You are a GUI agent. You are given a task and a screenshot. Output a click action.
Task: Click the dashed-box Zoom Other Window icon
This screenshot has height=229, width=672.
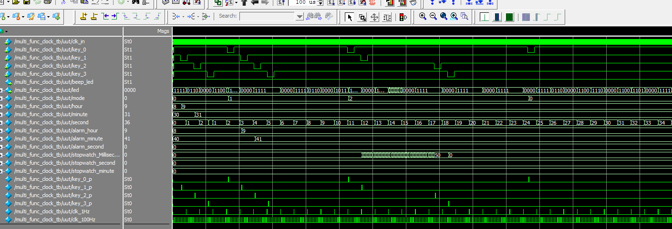(x=465, y=17)
